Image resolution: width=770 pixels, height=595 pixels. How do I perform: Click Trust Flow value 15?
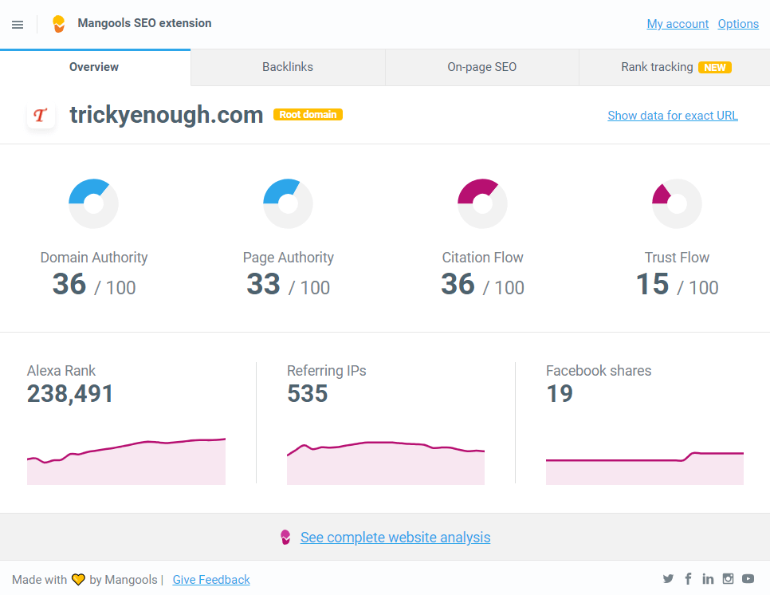point(653,284)
